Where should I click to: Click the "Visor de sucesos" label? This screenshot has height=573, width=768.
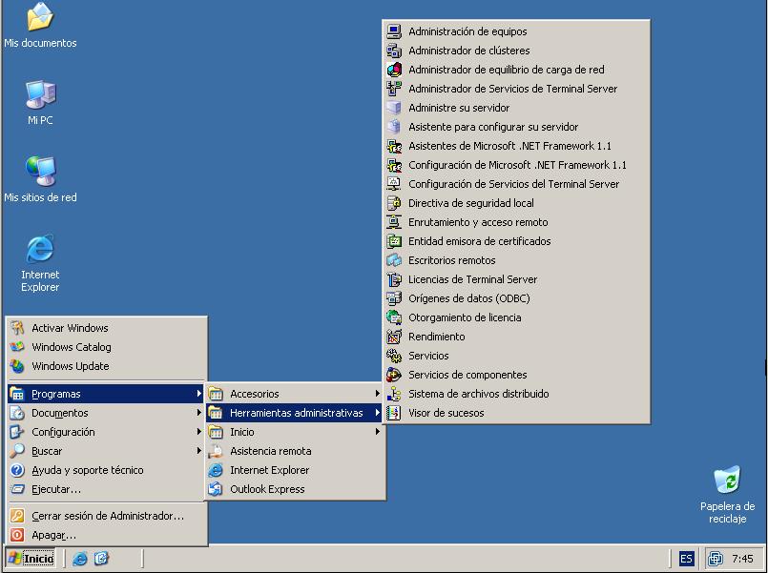(446, 413)
